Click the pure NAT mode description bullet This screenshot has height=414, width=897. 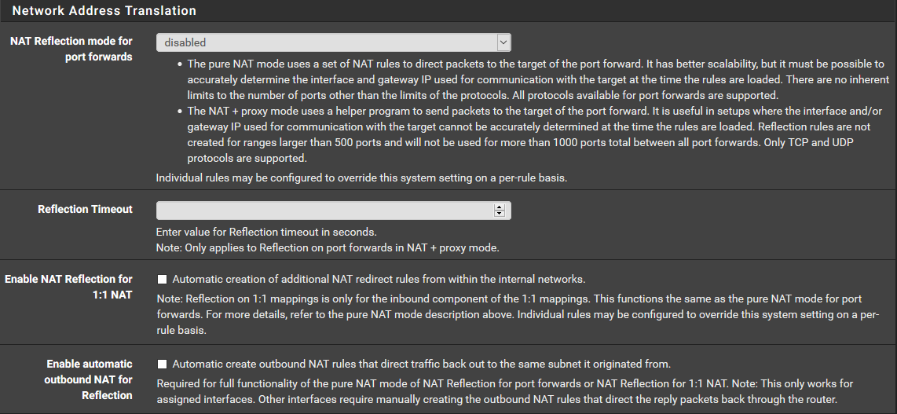pyautogui.click(x=534, y=79)
